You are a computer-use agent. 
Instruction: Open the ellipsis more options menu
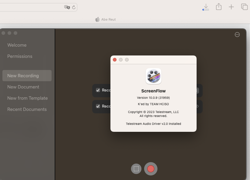click(237, 35)
